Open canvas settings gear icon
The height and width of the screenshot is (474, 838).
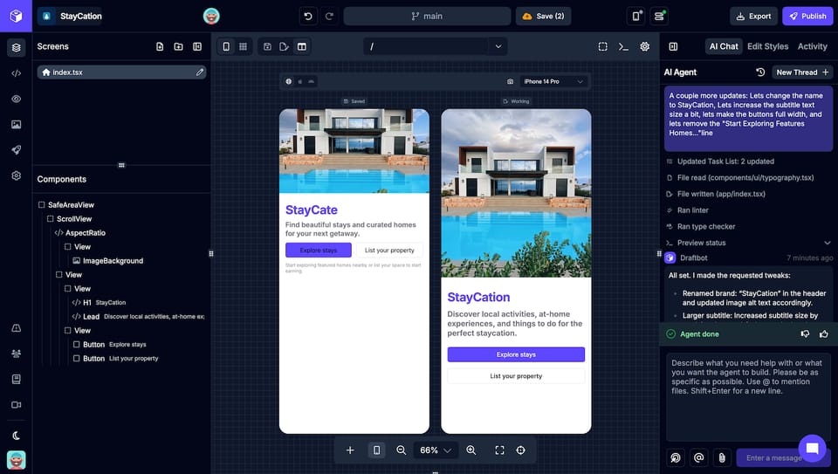coord(644,46)
